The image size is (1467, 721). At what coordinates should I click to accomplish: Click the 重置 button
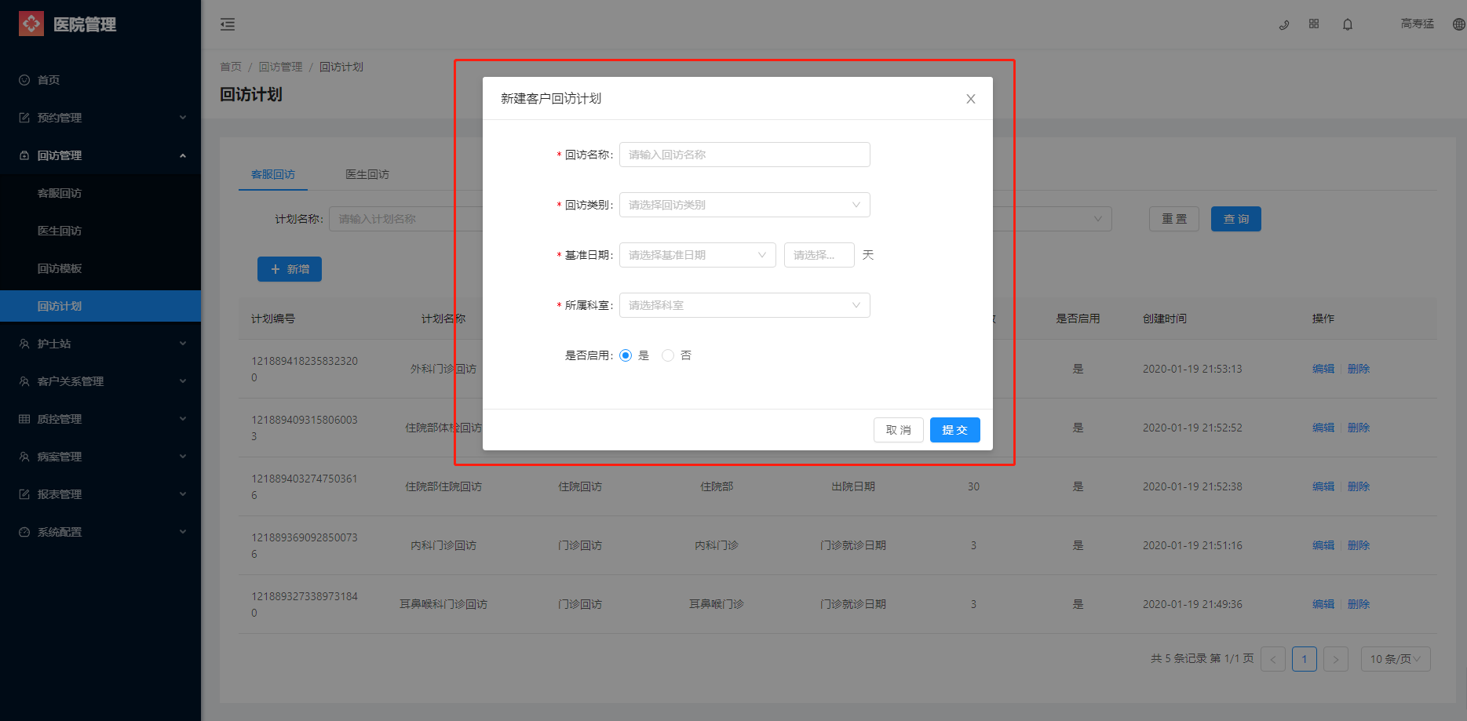(x=1174, y=219)
